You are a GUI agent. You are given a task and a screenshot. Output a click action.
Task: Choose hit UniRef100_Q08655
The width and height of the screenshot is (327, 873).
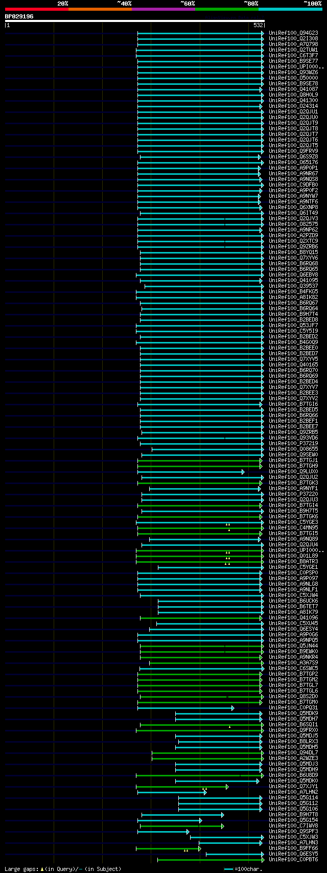(x=293, y=449)
